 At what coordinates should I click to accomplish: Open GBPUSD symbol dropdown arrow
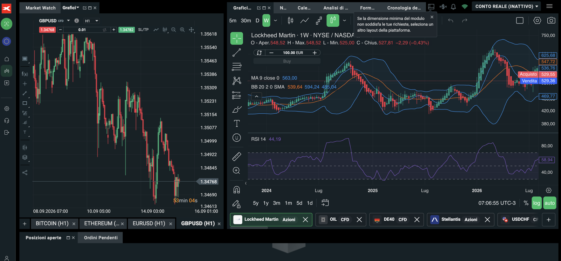pos(68,21)
